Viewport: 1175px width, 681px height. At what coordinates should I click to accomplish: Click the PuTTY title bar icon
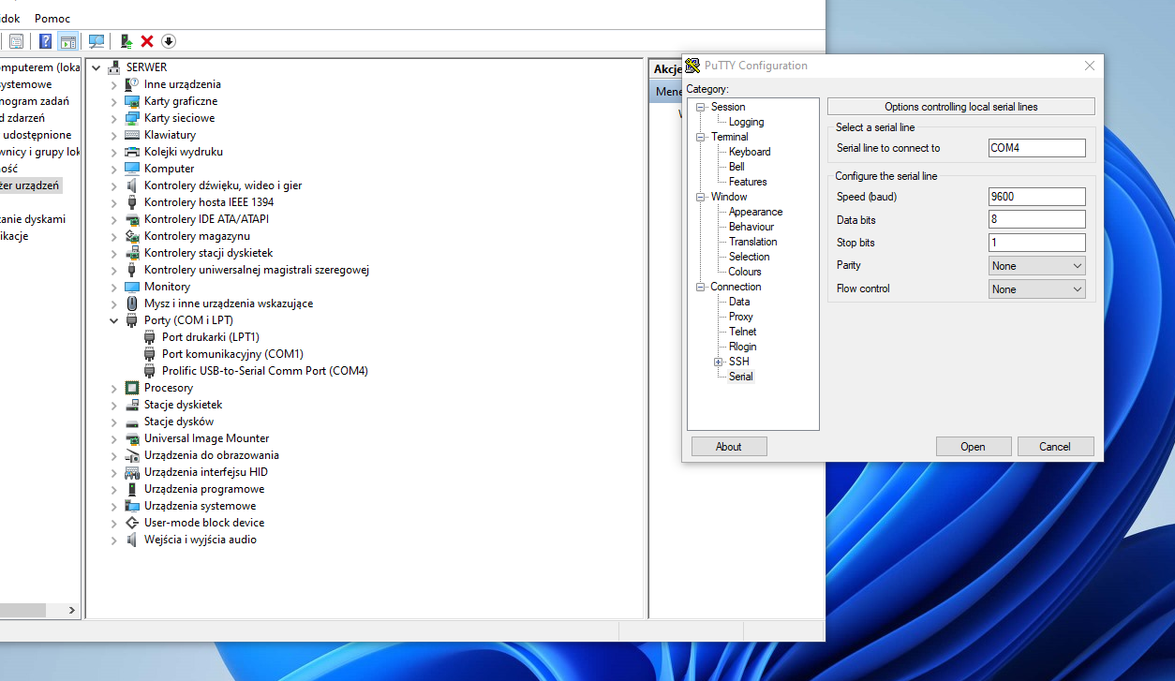[693, 66]
